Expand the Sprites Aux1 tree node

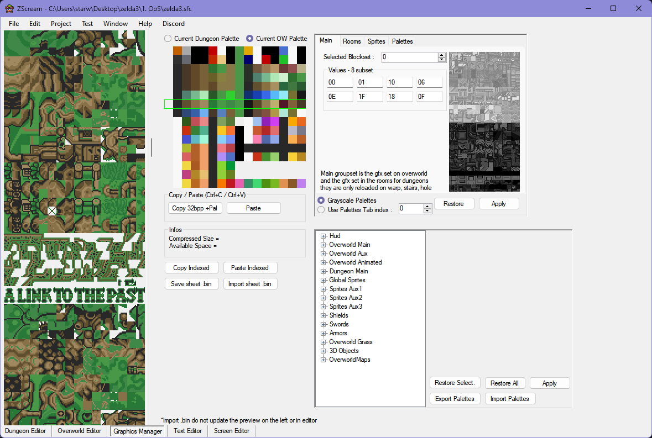pos(323,289)
